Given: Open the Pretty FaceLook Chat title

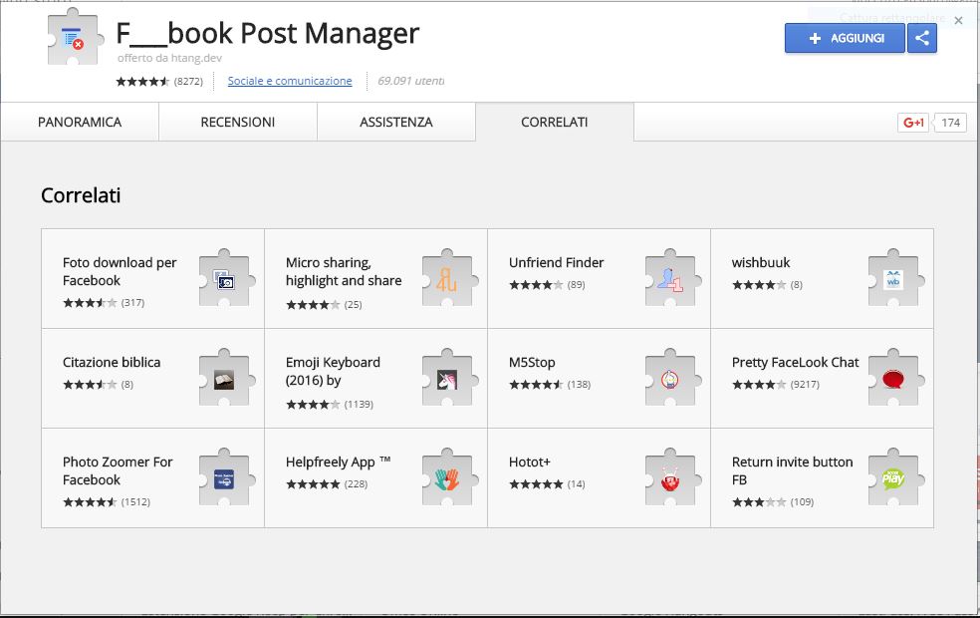Looking at the screenshot, I should (795, 362).
